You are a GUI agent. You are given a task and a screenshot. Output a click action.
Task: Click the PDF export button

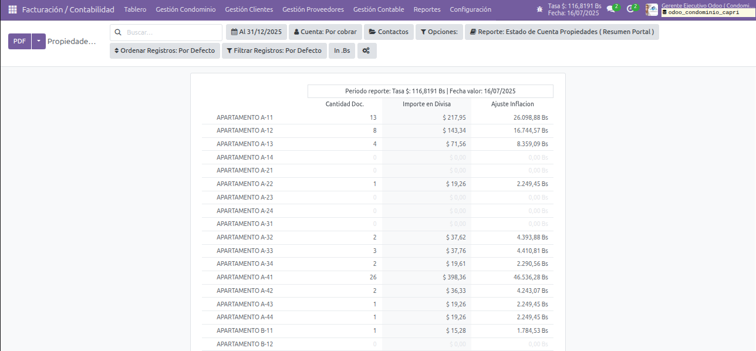coord(19,41)
